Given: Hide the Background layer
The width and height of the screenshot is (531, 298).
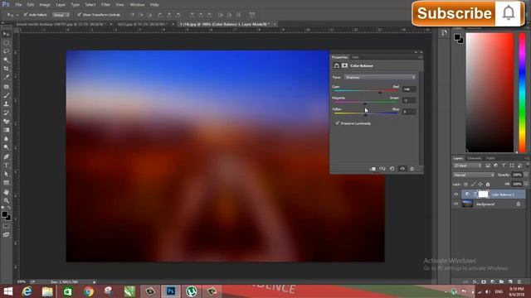Looking at the screenshot, I should pos(455,204).
